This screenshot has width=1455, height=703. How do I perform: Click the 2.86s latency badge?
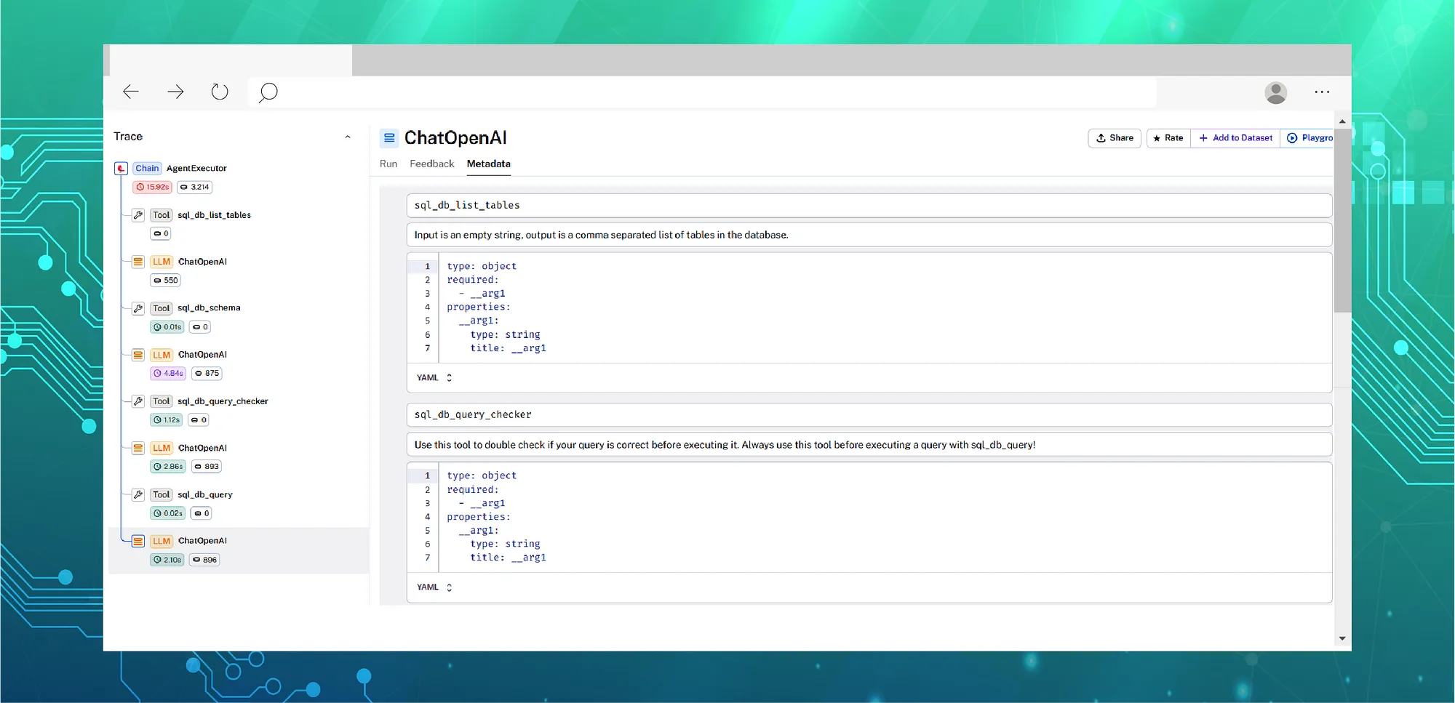[168, 466]
